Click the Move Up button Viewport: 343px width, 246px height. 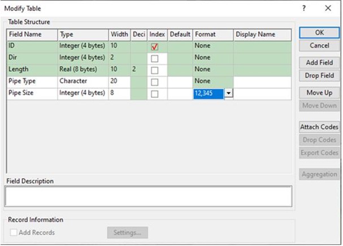tap(319, 92)
